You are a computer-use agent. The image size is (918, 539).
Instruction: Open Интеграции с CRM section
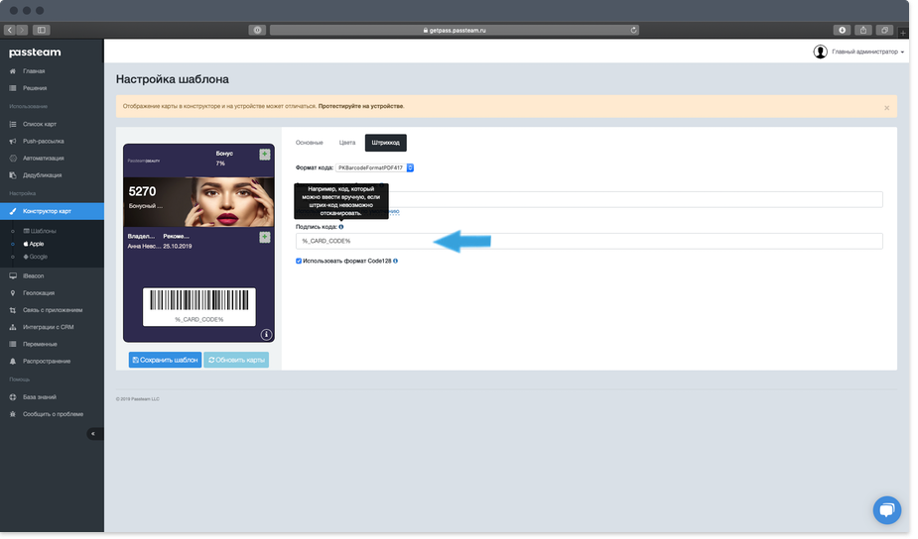point(48,327)
